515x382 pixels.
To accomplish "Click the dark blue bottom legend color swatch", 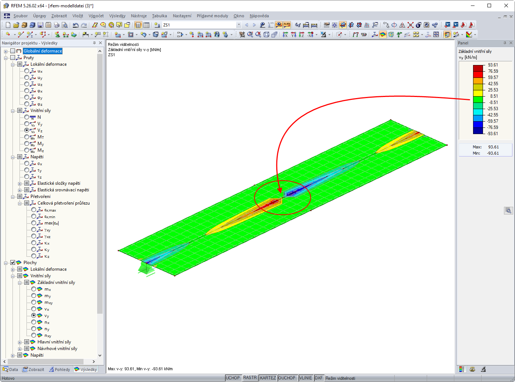I will 478,130.
